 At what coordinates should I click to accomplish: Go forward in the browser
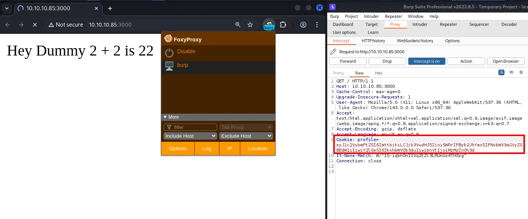click(21, 25)
